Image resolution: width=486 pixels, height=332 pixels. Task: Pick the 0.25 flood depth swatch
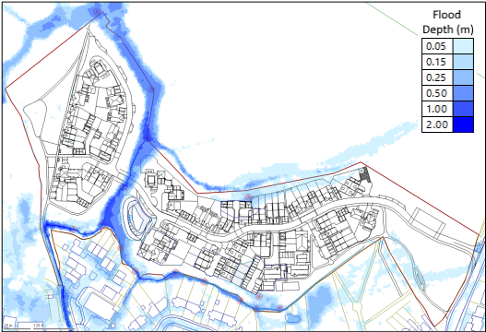coord(463,77)
